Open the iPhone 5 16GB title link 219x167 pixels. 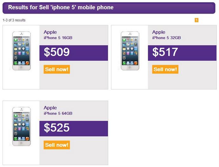click(x=58, y=38)
